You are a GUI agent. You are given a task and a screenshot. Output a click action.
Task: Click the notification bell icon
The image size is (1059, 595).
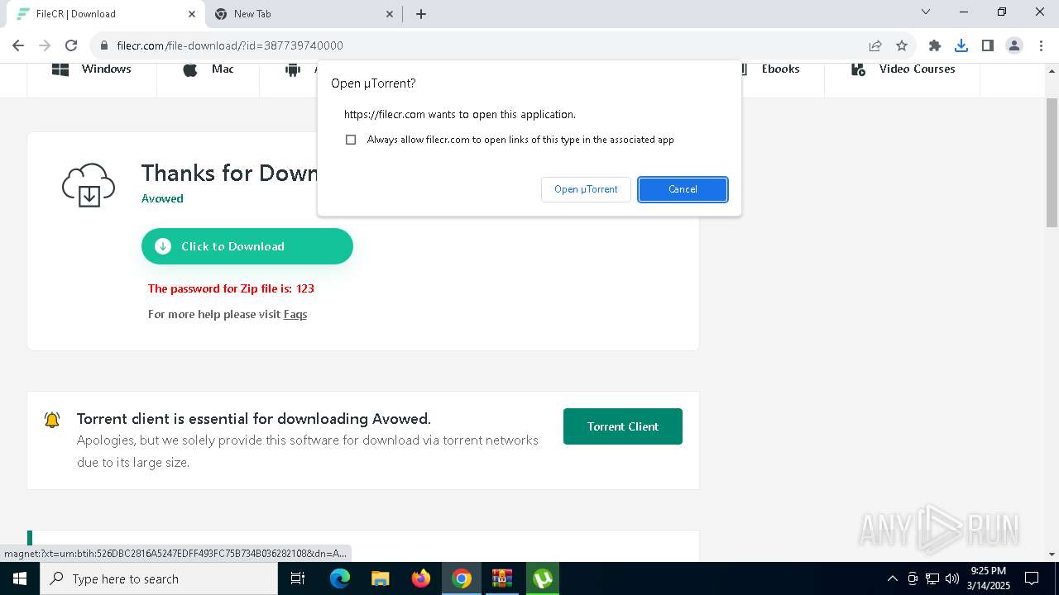[x=51, y=420]
